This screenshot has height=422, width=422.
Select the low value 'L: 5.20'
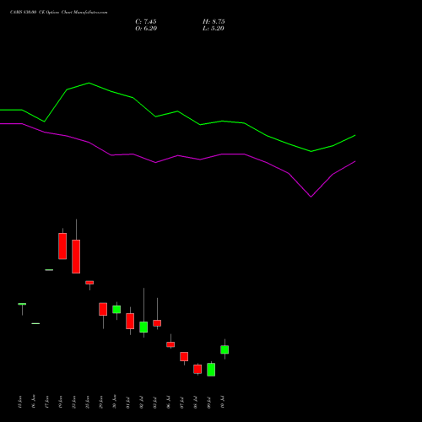coord(214,29)
